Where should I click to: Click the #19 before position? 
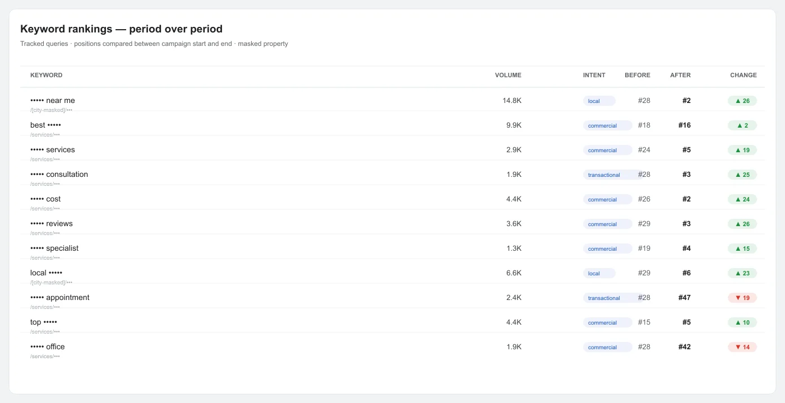coord(644,249)
